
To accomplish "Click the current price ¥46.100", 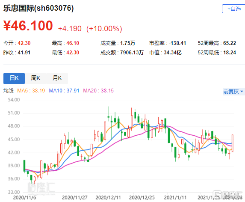I will tap(28, 26).
